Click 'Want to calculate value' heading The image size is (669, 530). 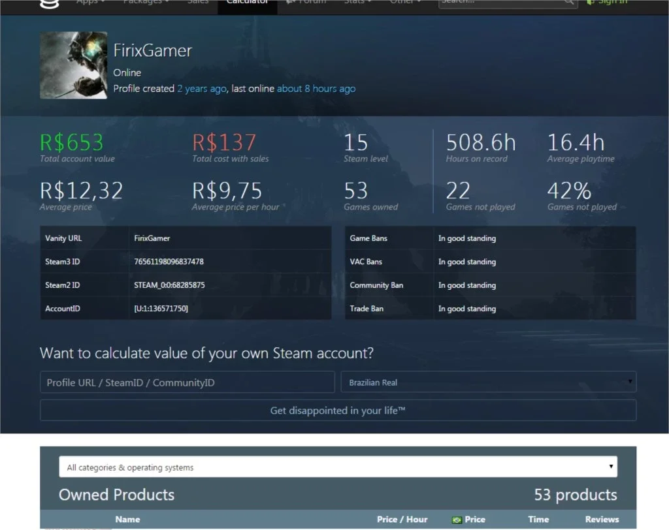206,353
